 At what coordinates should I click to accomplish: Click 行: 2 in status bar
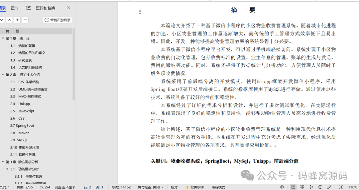(87, 187)
